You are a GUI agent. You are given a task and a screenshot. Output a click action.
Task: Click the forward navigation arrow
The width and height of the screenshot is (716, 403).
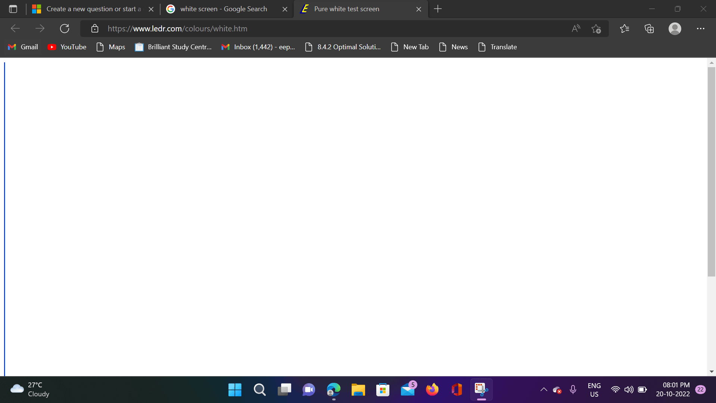coord(40,28)
